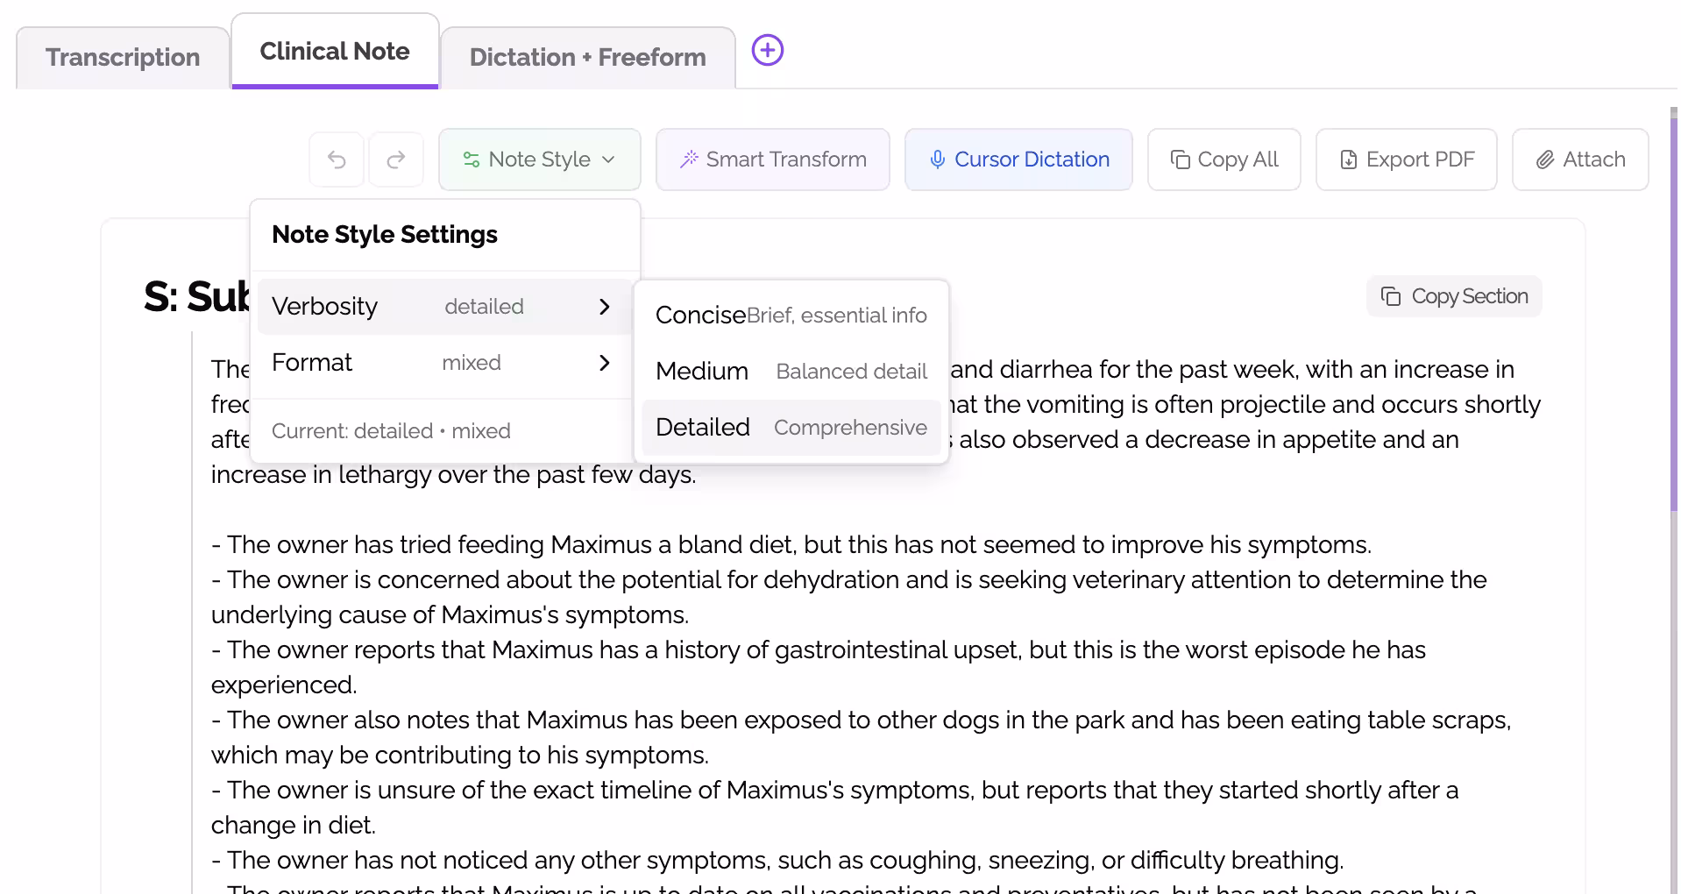Click the Copy Section button
Image resolution: width=1681 pixels, height=894 pixels.
click(1452, 296)
